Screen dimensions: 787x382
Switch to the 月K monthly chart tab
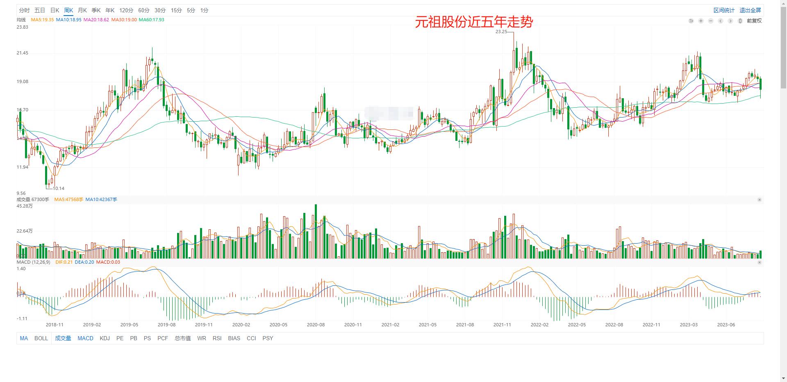[x=82, y=10]
